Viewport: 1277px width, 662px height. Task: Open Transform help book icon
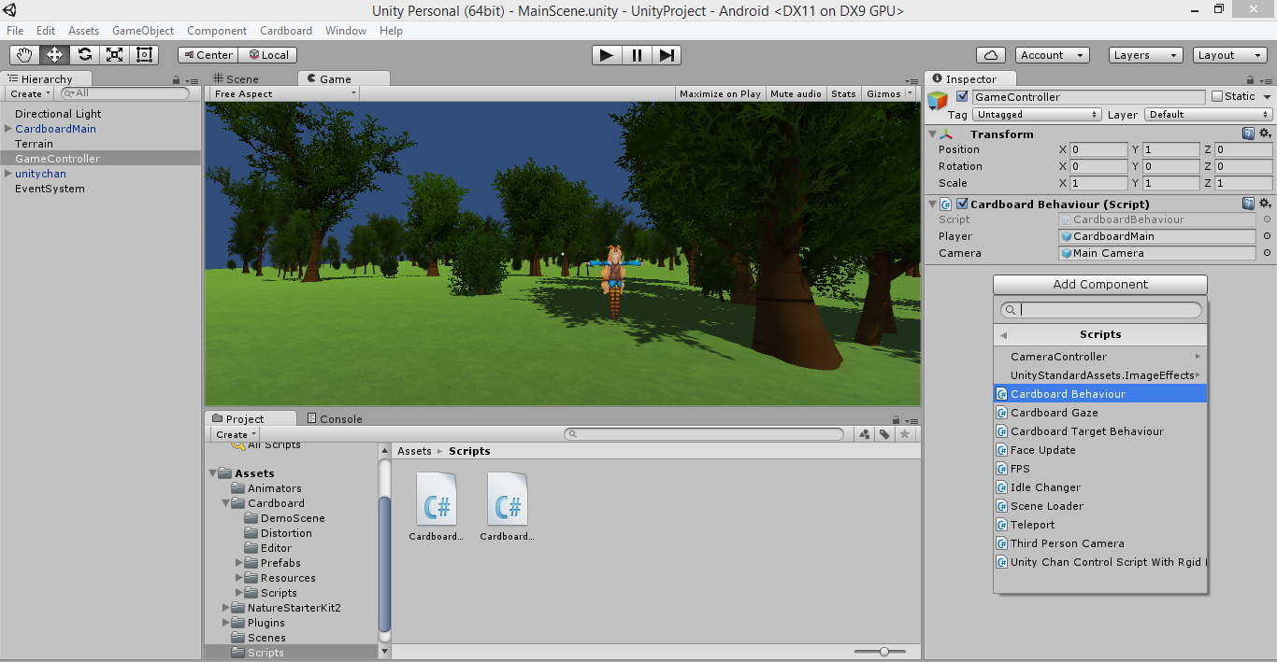click(x=1249, y=134)
